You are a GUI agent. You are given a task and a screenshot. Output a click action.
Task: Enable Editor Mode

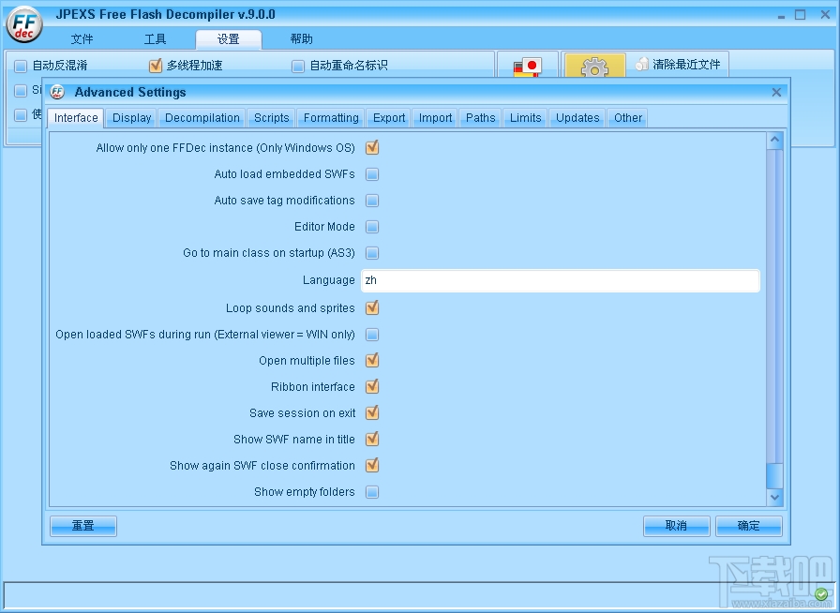[371, 226]
